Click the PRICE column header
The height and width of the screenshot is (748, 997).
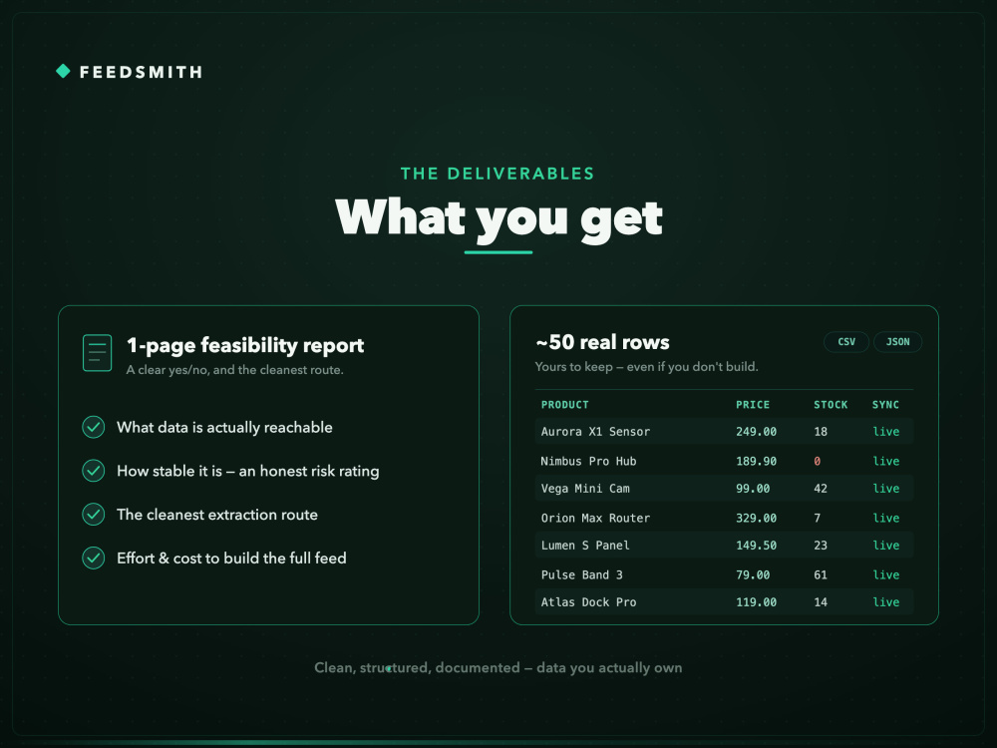tap(753, 405)
